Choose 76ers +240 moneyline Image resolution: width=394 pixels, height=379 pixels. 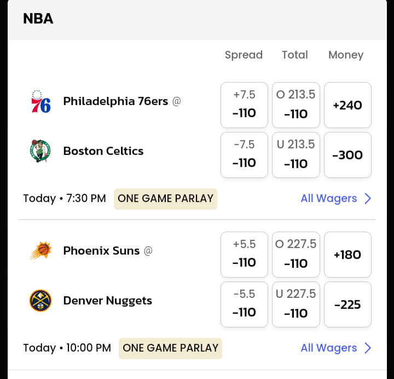click(x=347, y=105)
